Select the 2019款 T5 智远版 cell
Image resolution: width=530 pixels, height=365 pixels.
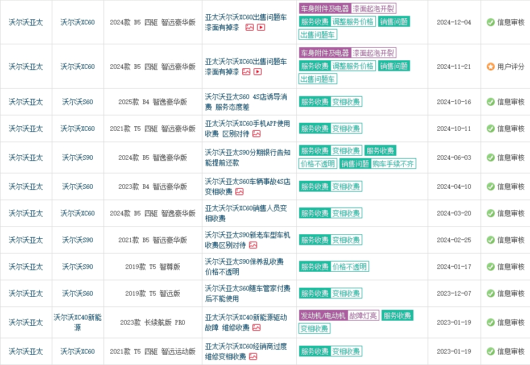pyautogui.click(x=153, y=293)
